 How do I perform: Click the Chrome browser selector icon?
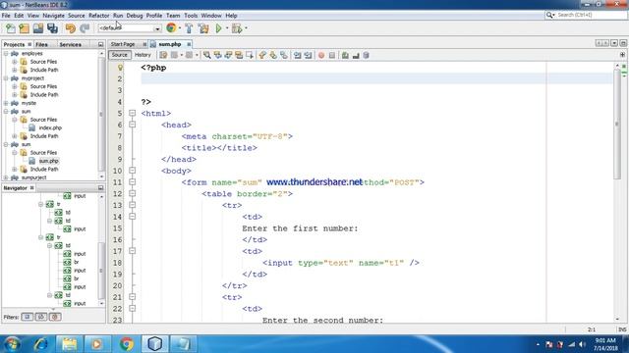[171, 28]
